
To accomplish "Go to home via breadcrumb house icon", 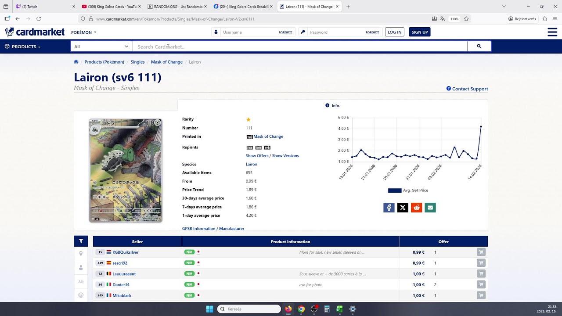I will click(76, 62).
